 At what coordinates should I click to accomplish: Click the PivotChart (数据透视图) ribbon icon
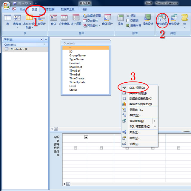click(x=92, y=16)
